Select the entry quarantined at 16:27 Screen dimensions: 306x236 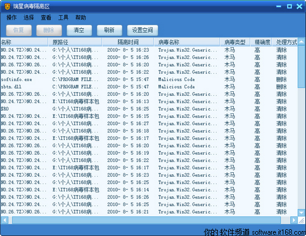point(149,123)
